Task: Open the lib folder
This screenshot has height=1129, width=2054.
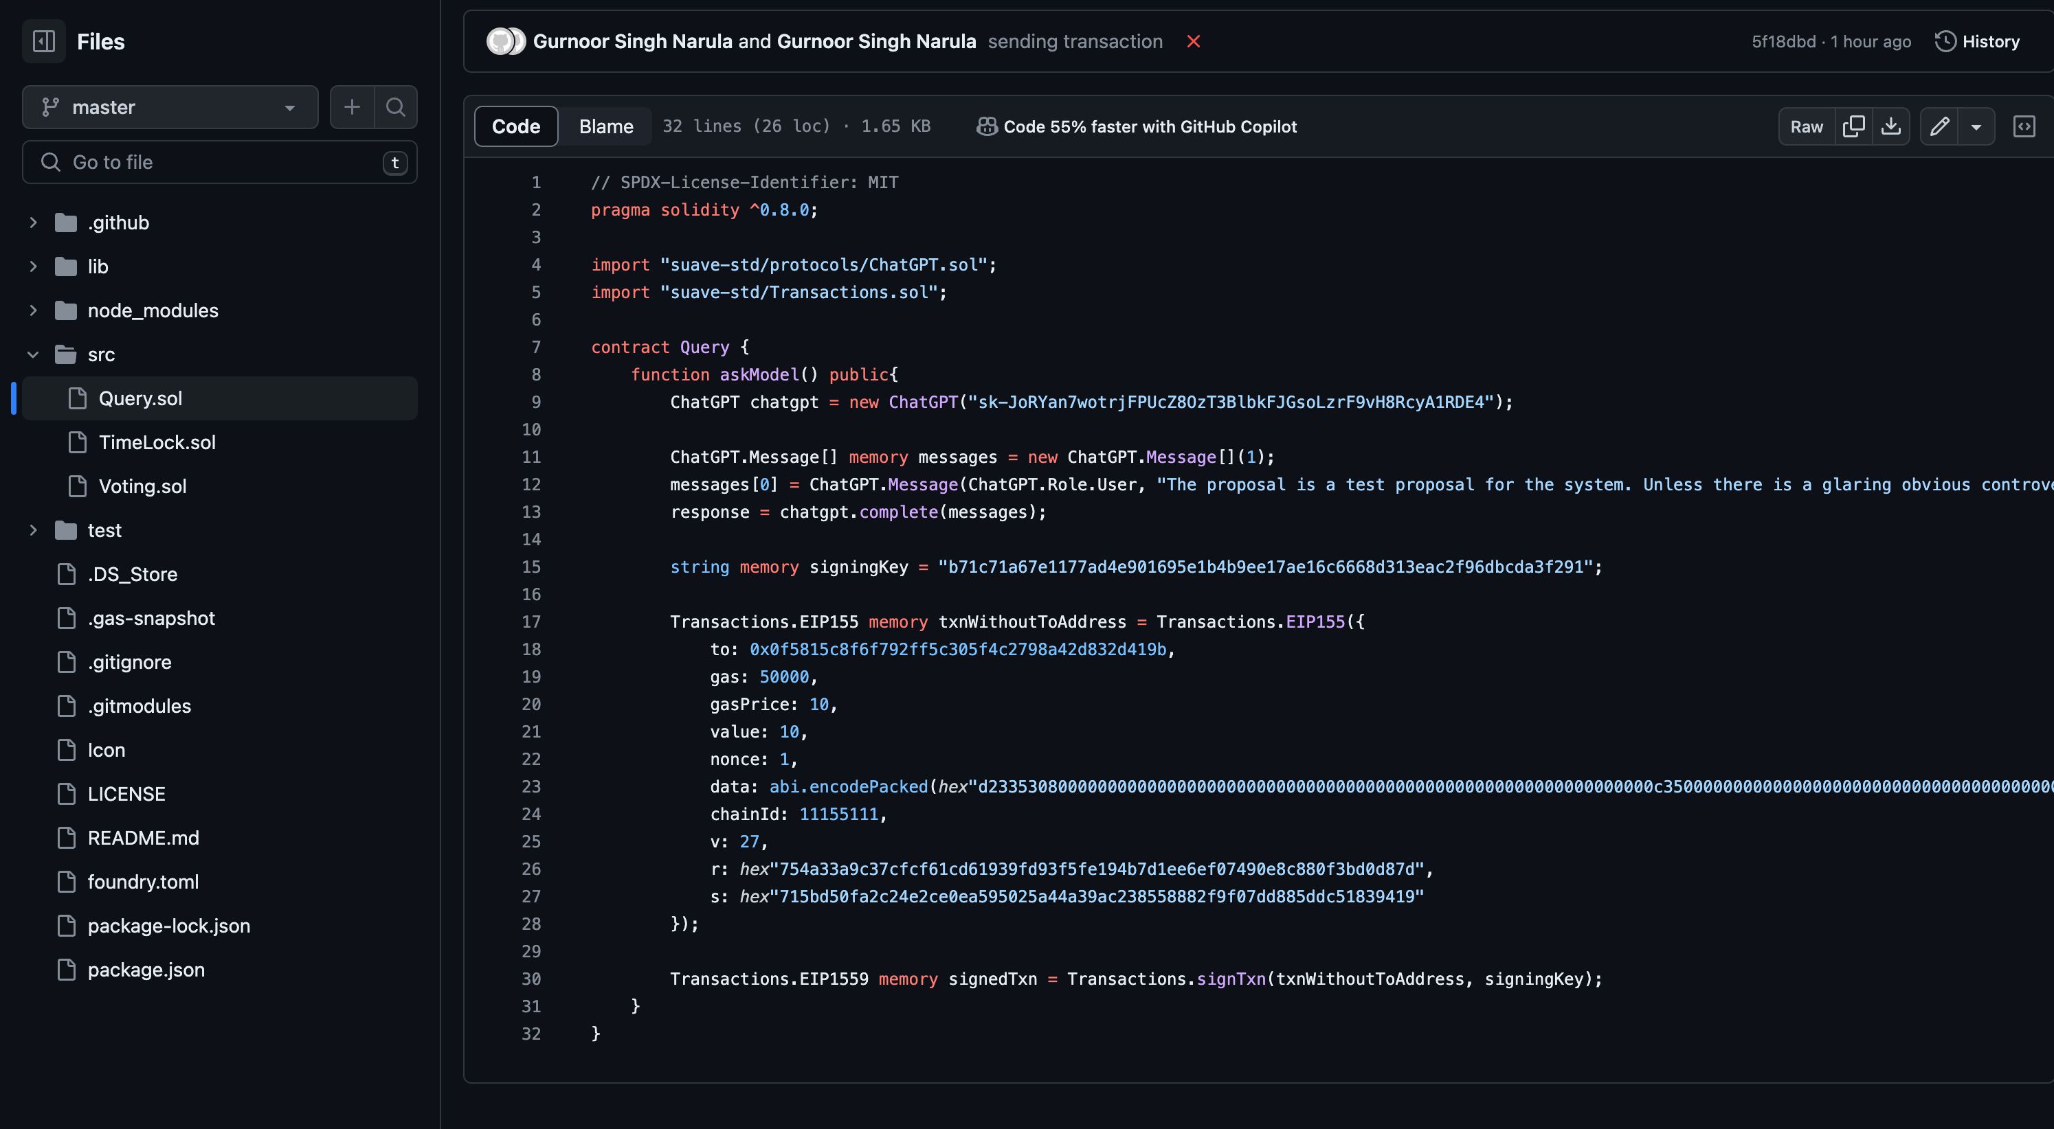Action: click(x=98, y=266)
